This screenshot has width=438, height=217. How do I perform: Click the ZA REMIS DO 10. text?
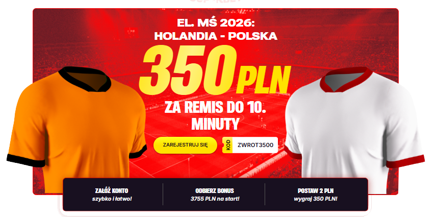point(215,108)
